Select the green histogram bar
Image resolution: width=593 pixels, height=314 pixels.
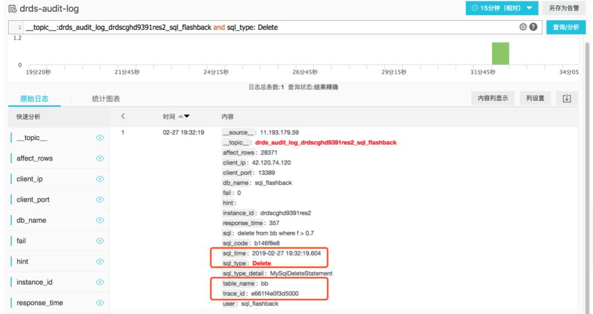pyautogui.click(x=500, y=53)
